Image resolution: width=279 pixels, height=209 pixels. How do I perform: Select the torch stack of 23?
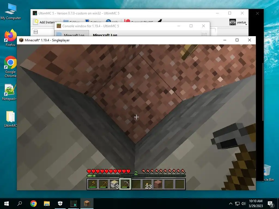pyautogui.click(x=147, y=184)
